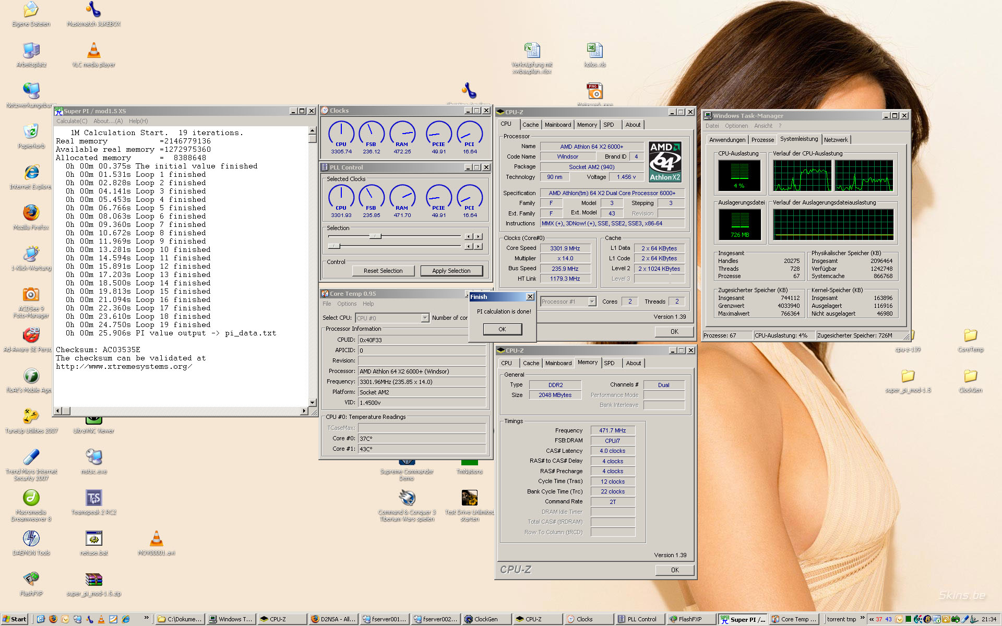Click the upper Selection slider thumb in PLL Control

pos(375,236)
